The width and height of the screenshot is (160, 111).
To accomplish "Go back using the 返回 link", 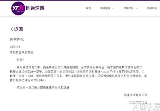I will (x=18, y=29).
